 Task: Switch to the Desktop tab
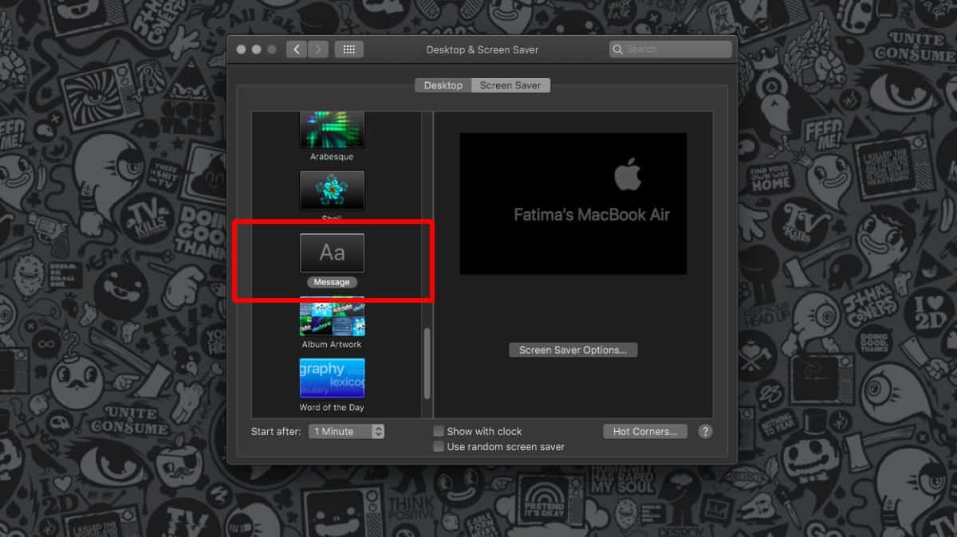click(443, 85)
